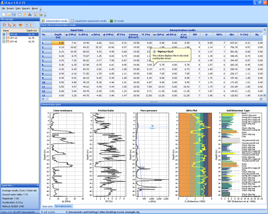Select row number 5 header in table
This screenshot has height=214, width=268.
pyautogui.click(x=47, y=61)
